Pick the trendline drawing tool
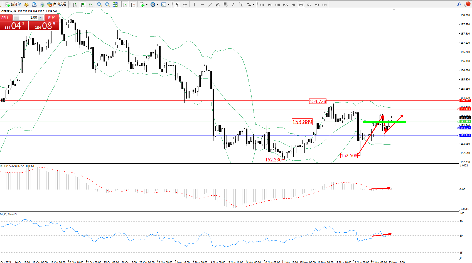Viewport: 472px width, 263px height. (210, 4)
